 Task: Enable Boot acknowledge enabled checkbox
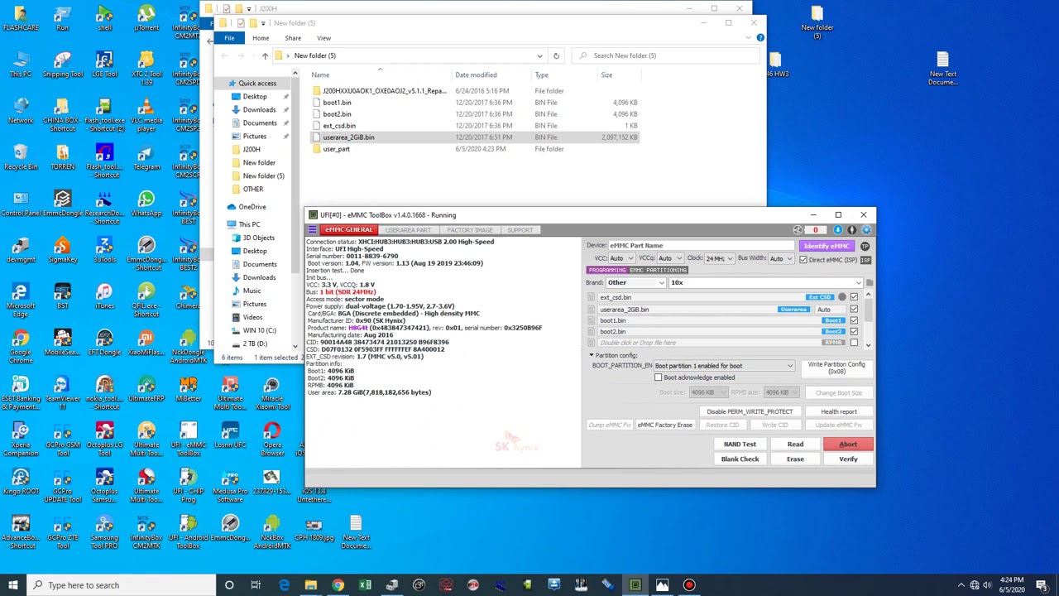coord(659,377)
